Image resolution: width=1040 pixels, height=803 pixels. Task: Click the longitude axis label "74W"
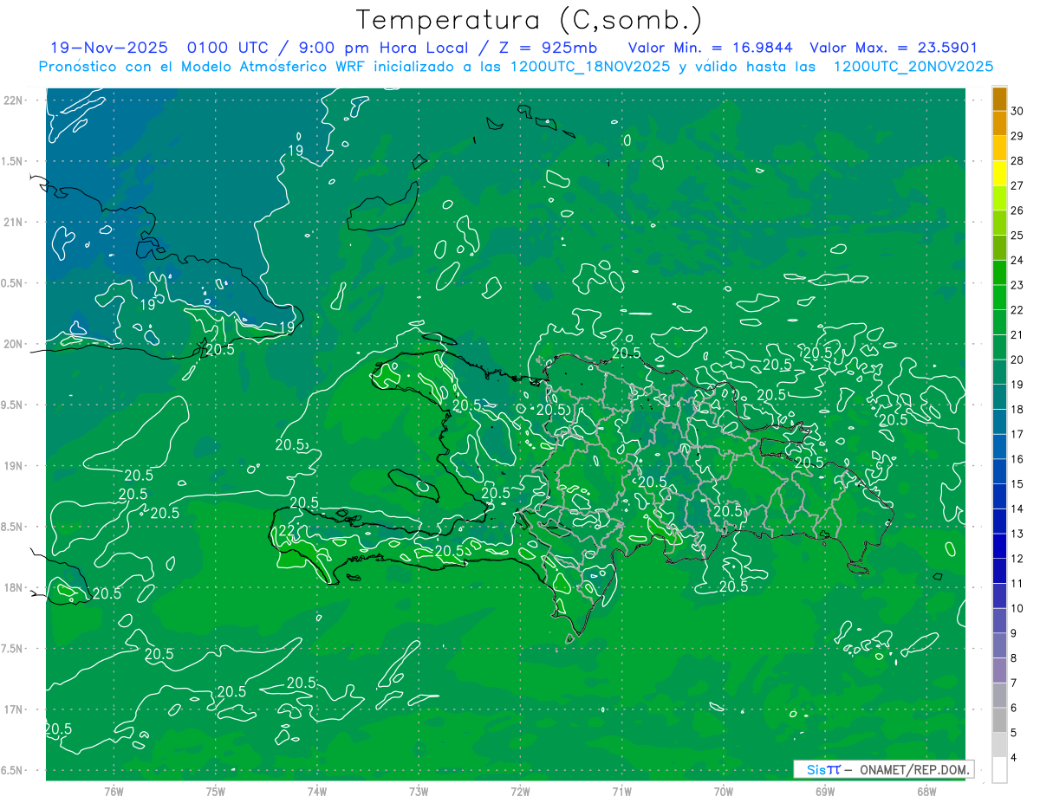pyautogui.click(x=317, y=791)
